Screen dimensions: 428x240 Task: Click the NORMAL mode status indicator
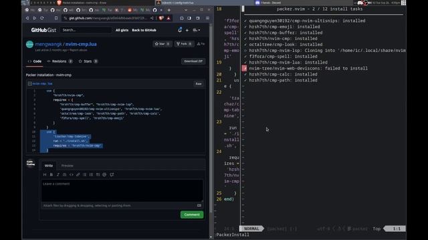click(x=251, y=229)
